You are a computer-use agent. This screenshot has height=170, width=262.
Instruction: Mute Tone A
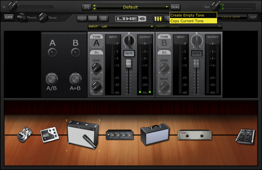(129, 54)
